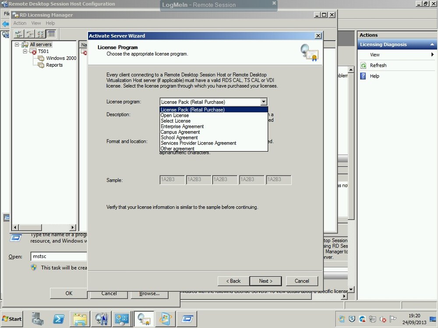438x328 pixels.
Task: Open Windows PowerShell from the taskbar
Action: point(59,319)
